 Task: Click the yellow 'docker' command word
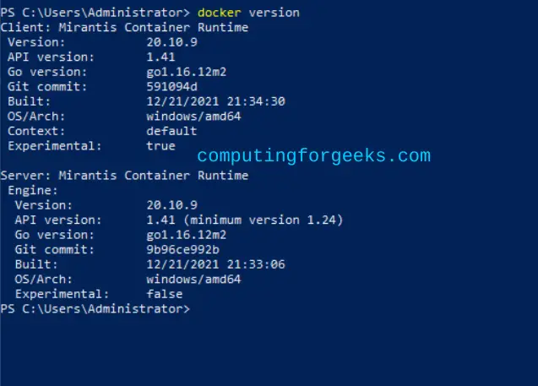(220, 13)
